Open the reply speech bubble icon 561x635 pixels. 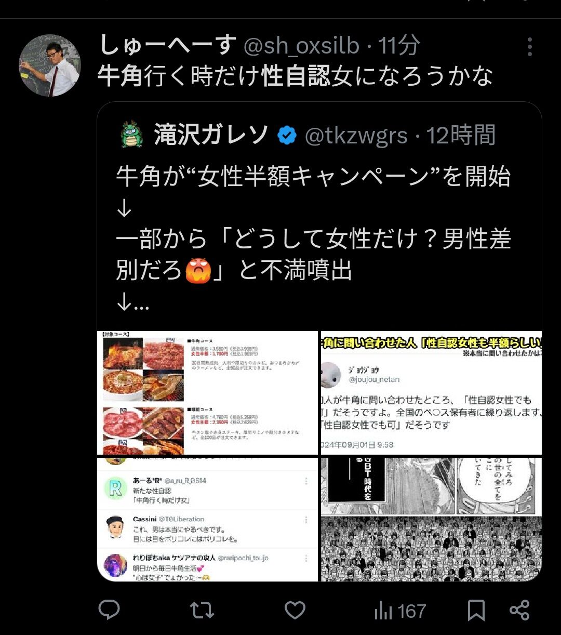click(x=109, y=610)
